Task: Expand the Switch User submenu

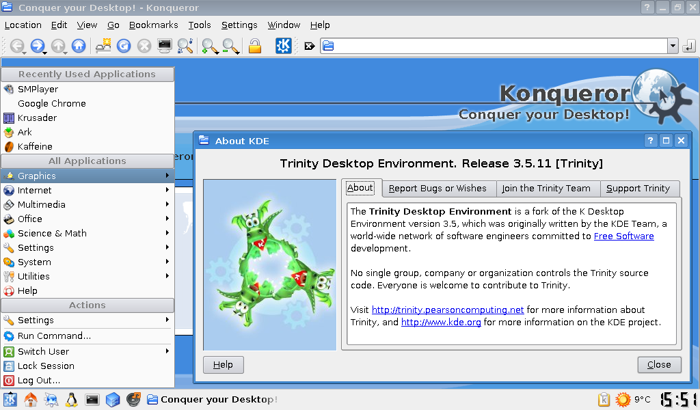Action: pos(87,351)
